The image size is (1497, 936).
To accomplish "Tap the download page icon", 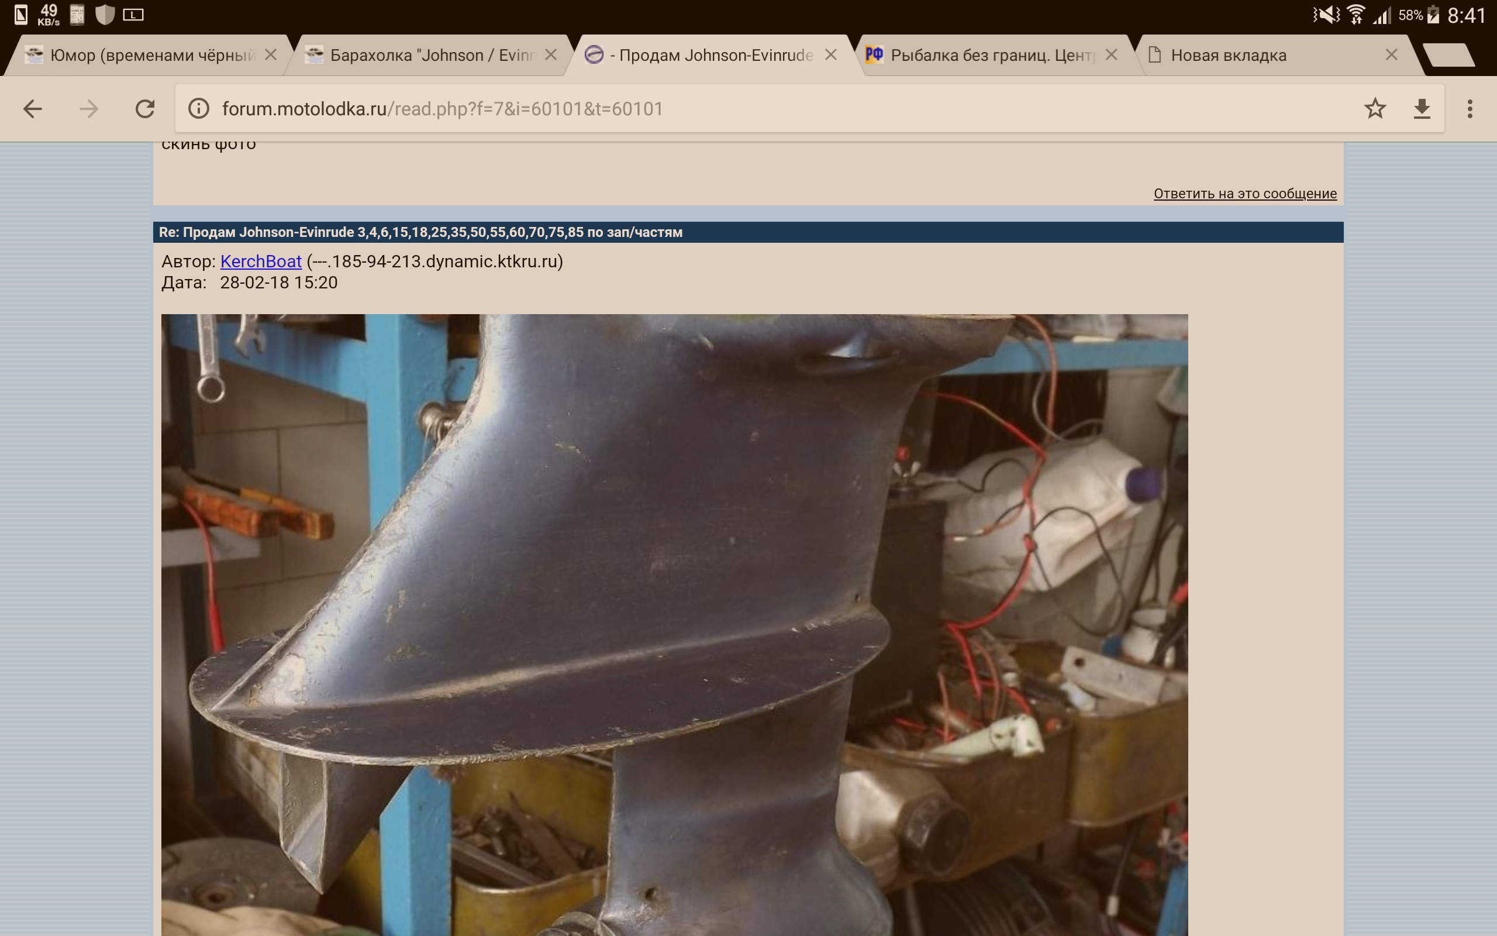I will point(1422,109).
